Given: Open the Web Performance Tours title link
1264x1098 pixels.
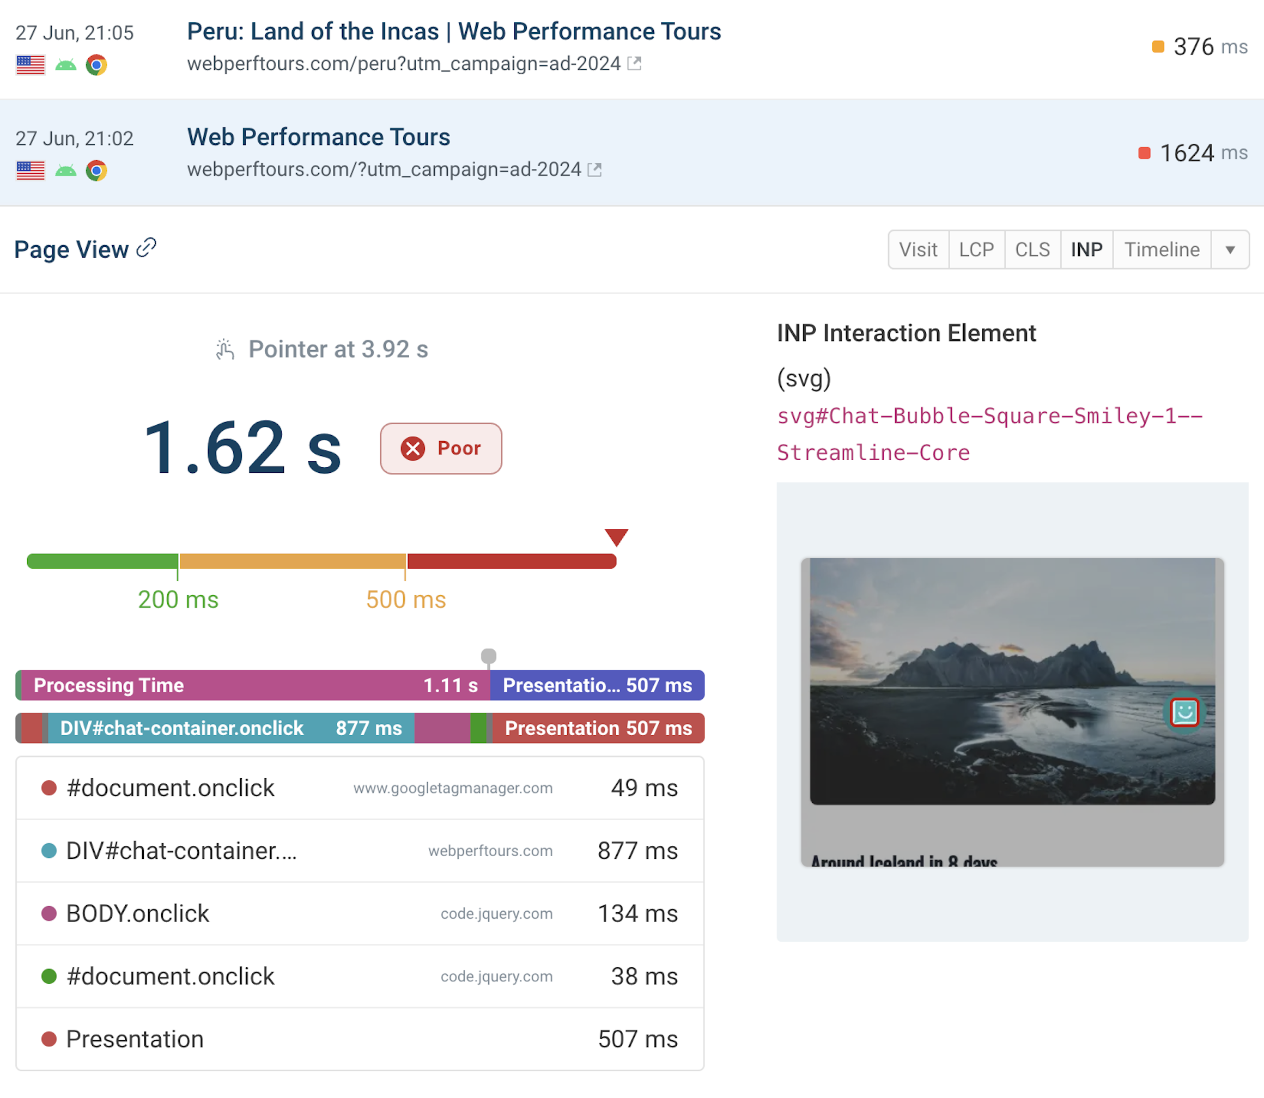Looking at the screenshot, I should coord(318,137).
